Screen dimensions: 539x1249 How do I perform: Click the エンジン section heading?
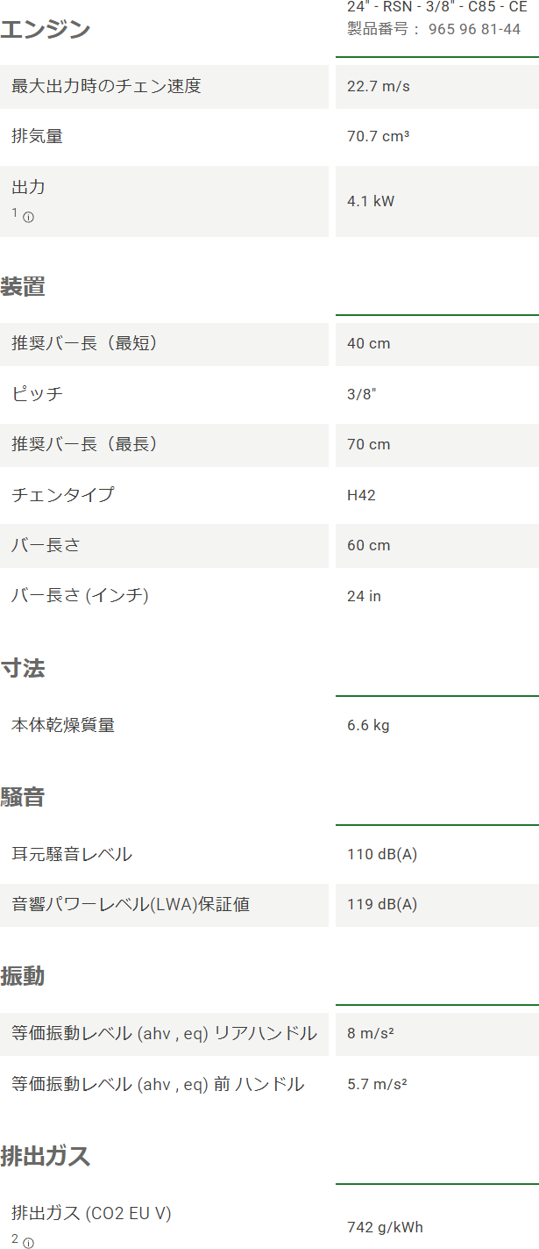coord(45,30)
